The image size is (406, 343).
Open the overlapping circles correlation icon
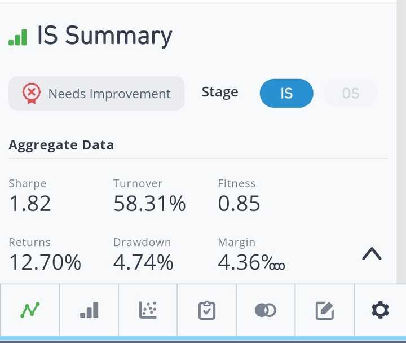[266, 310]
